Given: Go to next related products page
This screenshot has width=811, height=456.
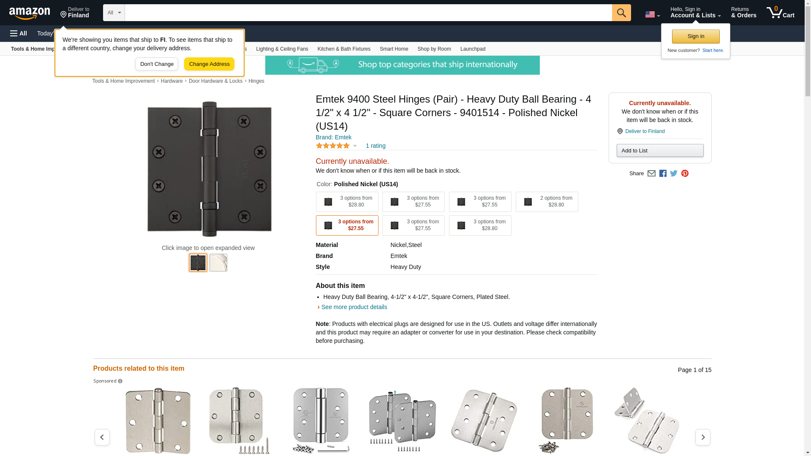Looking at the screenshot, I should click(702, 437).
